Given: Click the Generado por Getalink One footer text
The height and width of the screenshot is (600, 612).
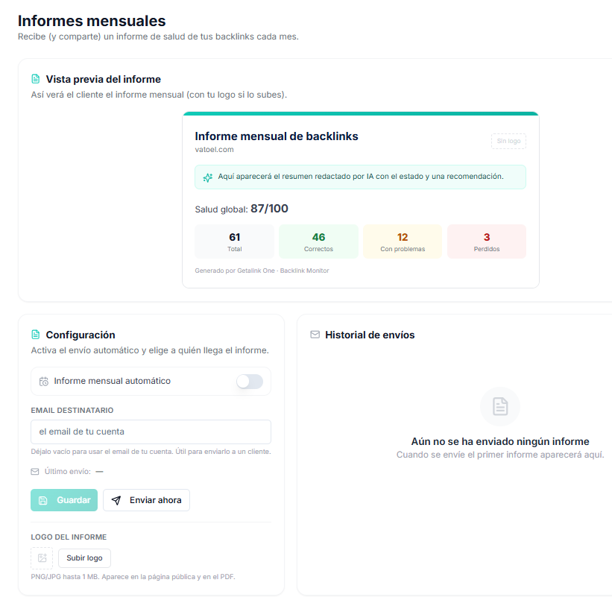Looking at the screenshot, I should tap(262, 271).
